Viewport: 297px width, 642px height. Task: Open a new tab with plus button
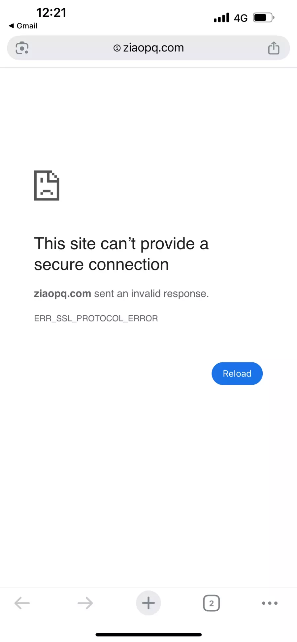(148, 603)
